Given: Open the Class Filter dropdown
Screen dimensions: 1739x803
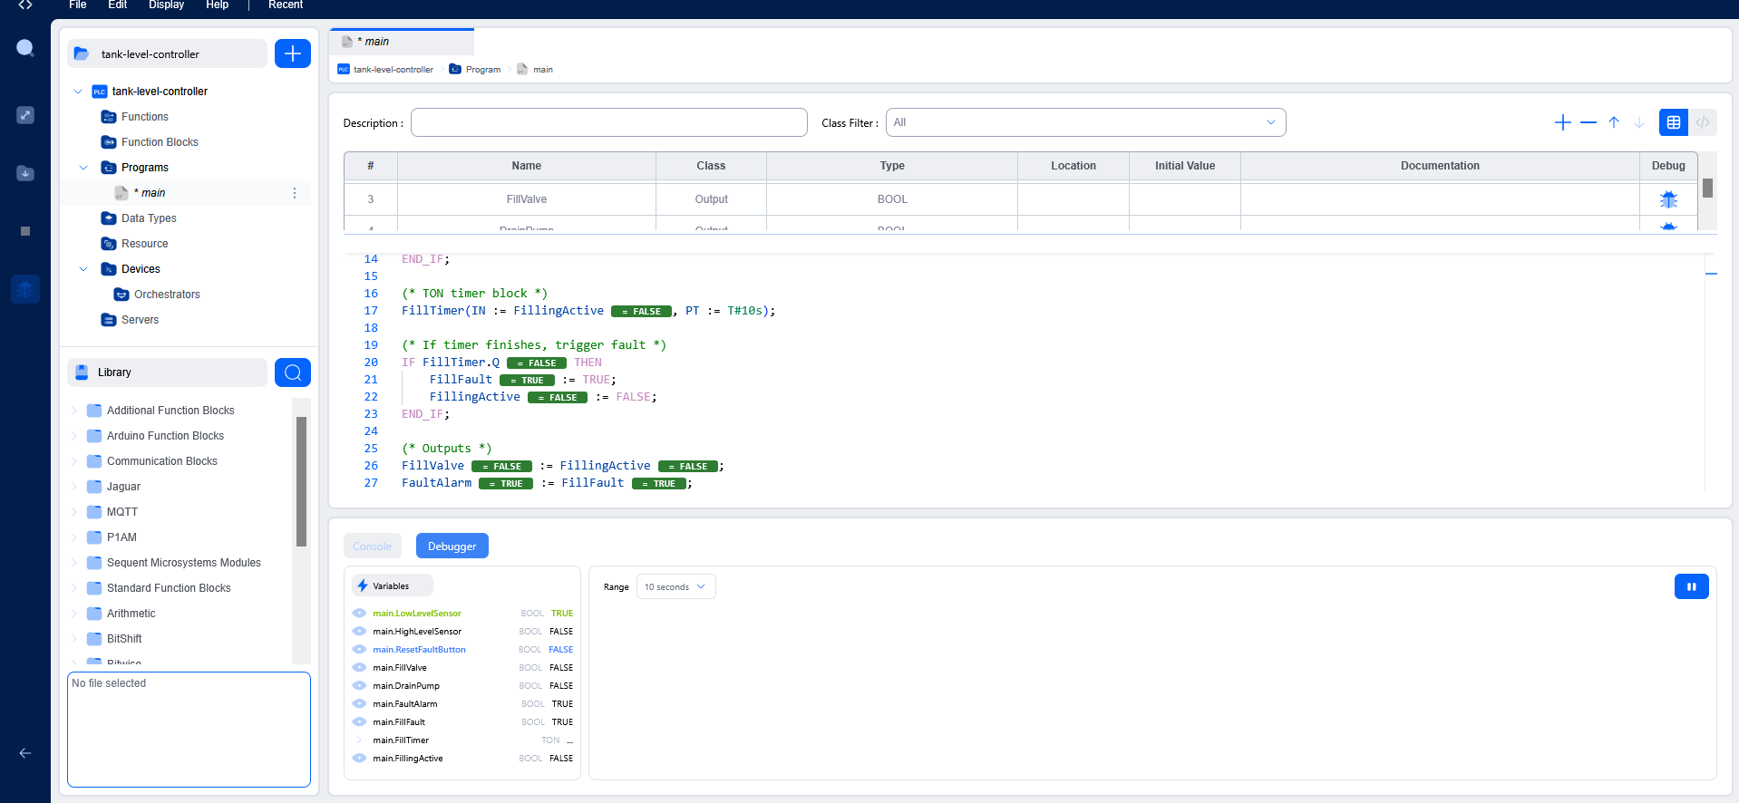Looking at the screenshot, I should pyautogui.click(x=1085, y=122).
